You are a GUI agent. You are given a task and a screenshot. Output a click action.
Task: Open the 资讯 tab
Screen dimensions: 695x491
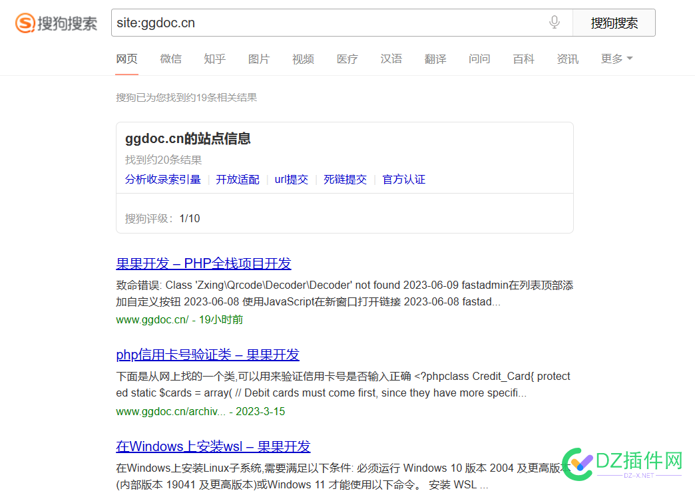point(568,59)
